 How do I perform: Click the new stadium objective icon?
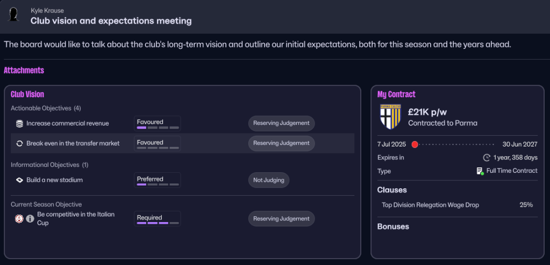point(19,180)
